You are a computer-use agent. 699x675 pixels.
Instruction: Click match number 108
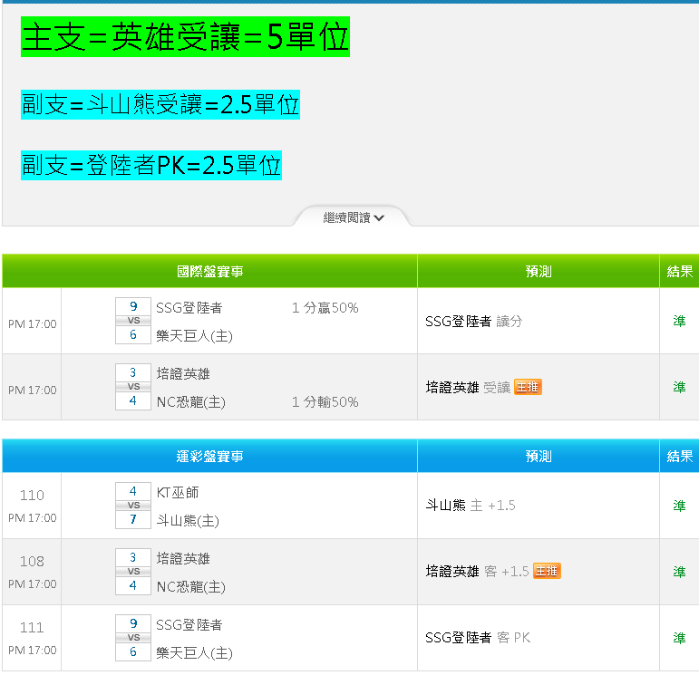(32, 562)
